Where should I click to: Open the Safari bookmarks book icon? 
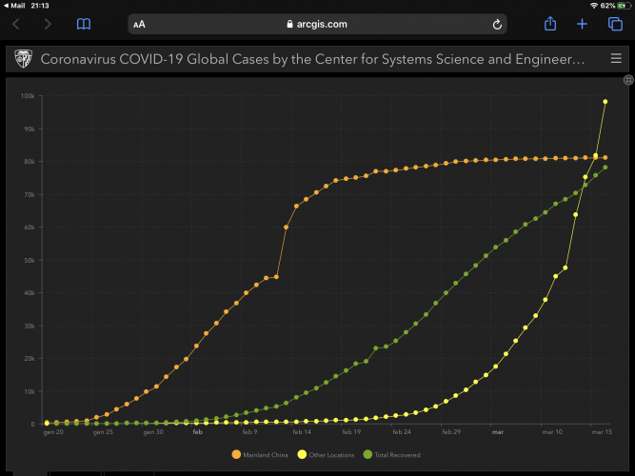84,24
